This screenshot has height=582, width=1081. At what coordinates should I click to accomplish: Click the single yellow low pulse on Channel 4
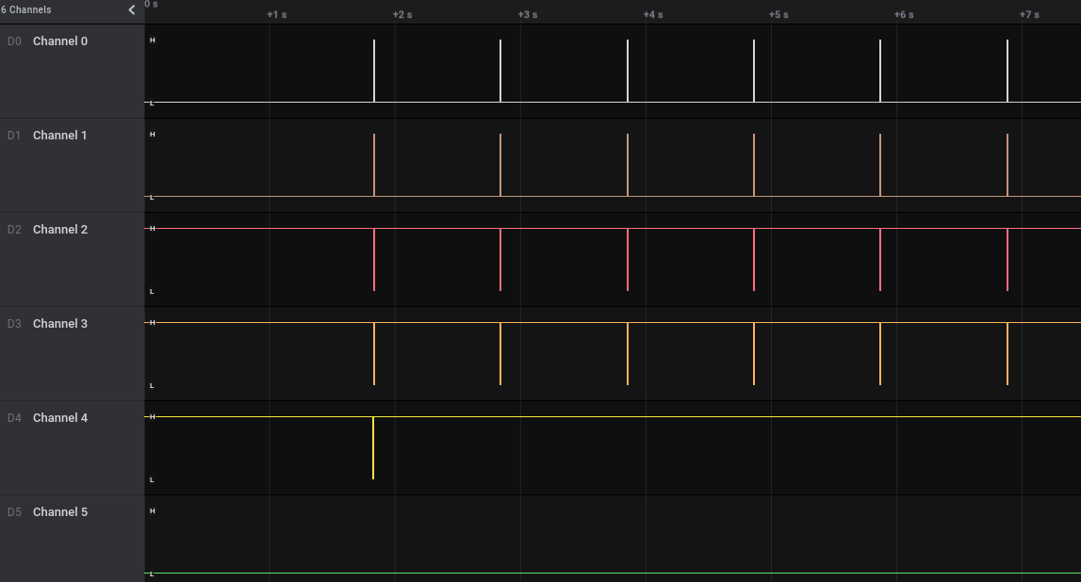[x=373, y=447]
